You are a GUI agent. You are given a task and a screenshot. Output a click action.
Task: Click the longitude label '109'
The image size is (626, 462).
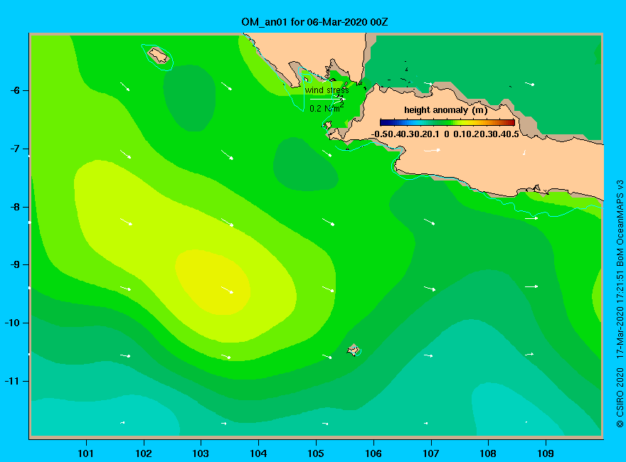click(x=546, y=453)
